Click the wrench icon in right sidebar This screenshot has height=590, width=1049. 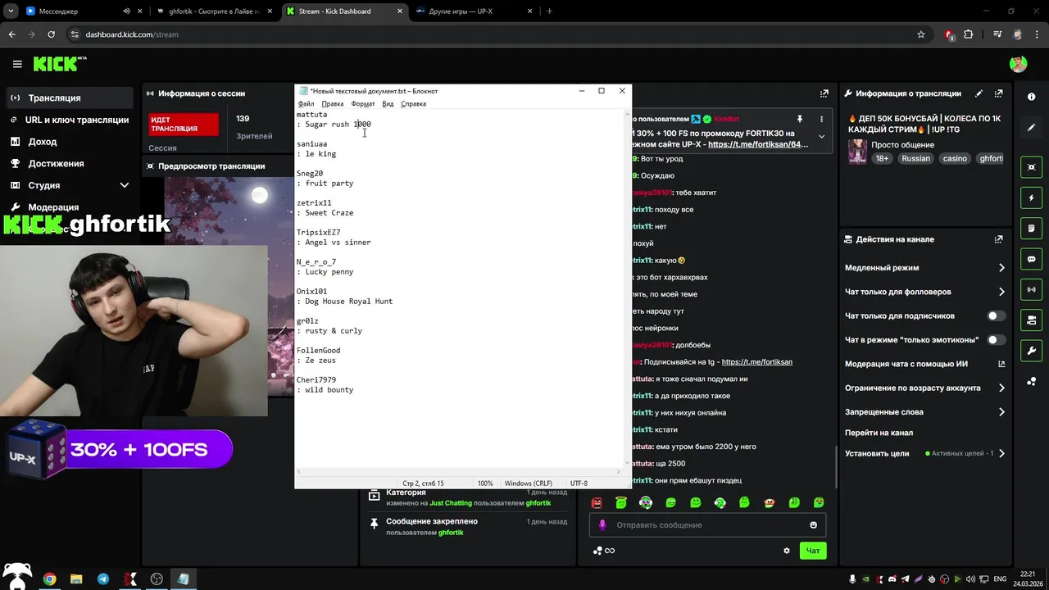[x=1031, y=351]
